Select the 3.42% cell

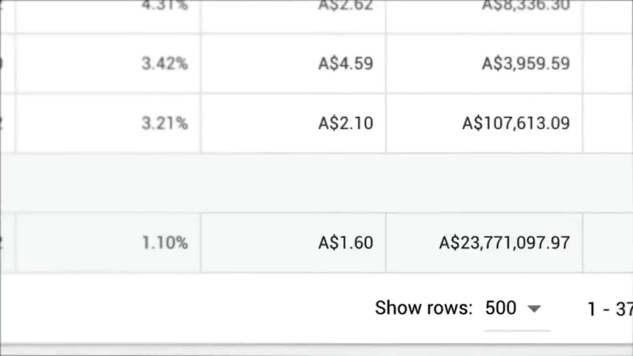pyautogui.click(x=164, y=64)
